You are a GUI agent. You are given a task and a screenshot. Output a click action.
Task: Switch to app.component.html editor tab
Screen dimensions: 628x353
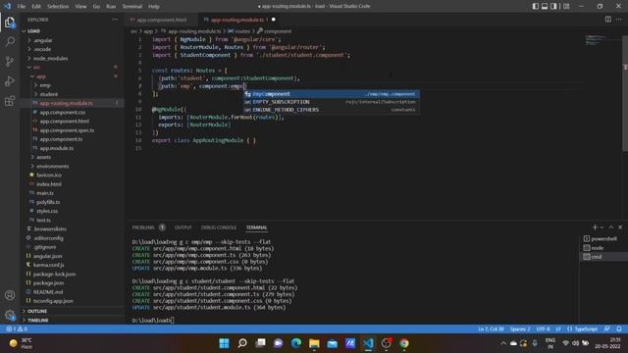point(161,20)
